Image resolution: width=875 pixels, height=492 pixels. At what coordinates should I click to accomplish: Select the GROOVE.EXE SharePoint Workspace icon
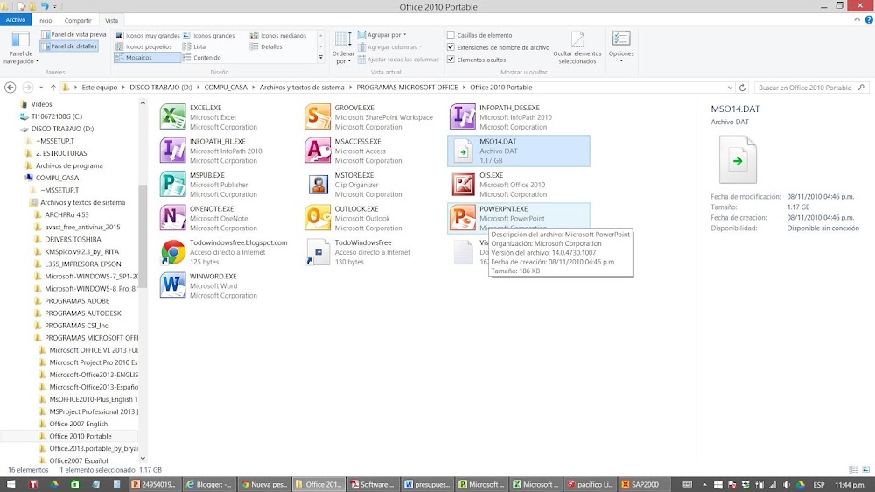click(x=318, y=117)
